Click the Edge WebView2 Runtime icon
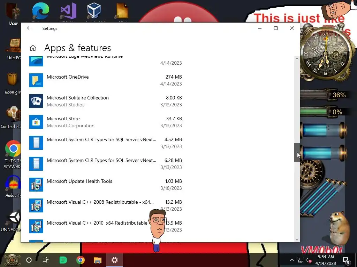357x267 pixels. (x=36, y=61)
